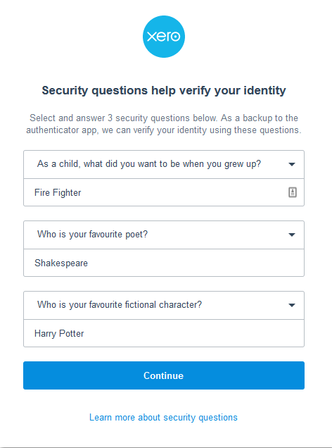Click the white 'xero' wordmark in circle

coord(164,37)
